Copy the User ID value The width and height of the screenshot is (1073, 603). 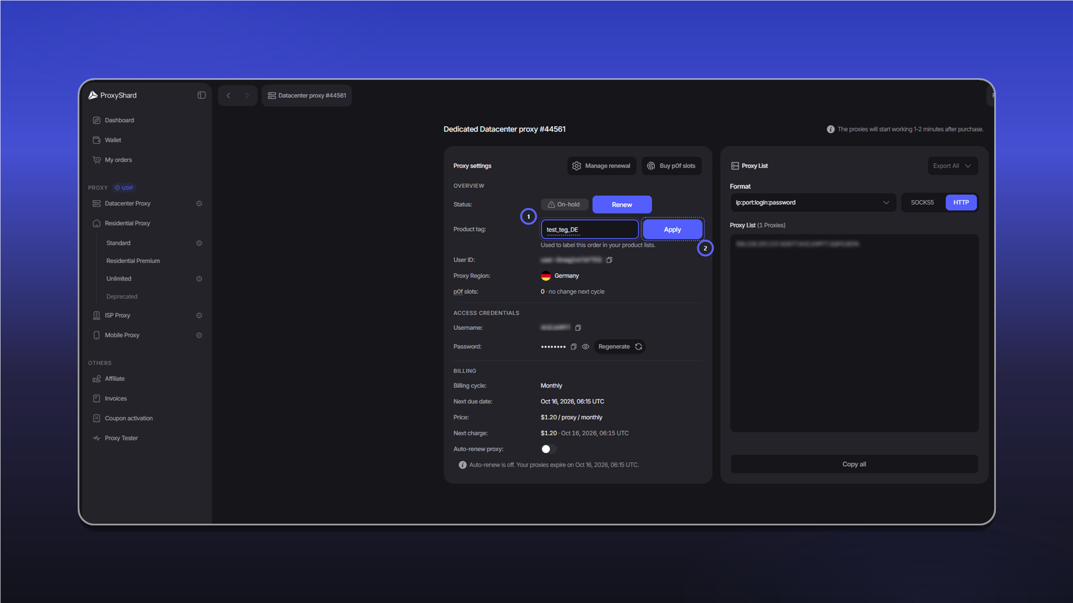(x=609, y=260)
